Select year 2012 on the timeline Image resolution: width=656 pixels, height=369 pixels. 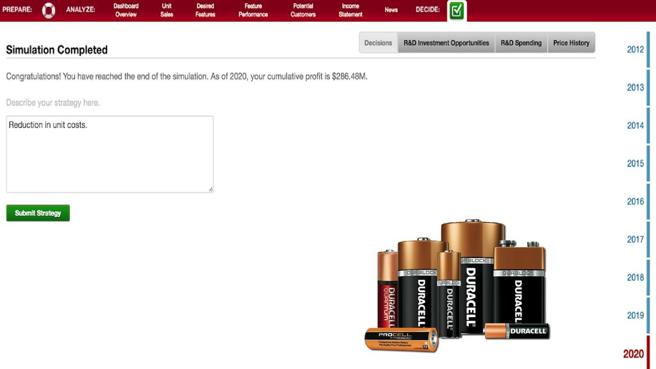click(635, 49)
